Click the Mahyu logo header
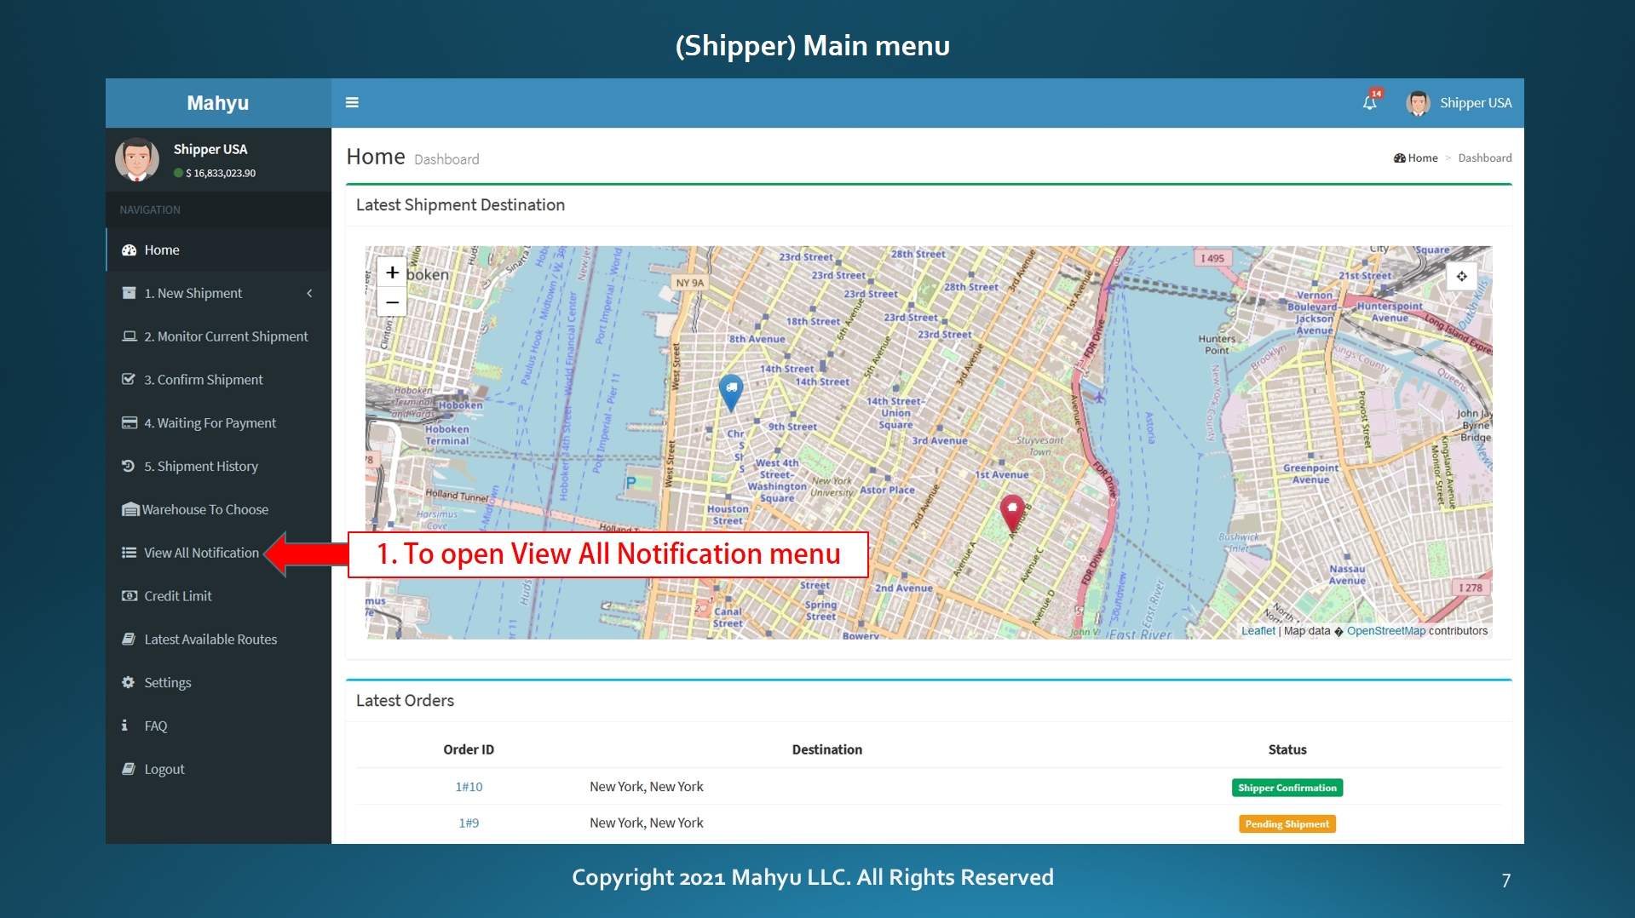Screen dimensions: 1635x918 218,103
